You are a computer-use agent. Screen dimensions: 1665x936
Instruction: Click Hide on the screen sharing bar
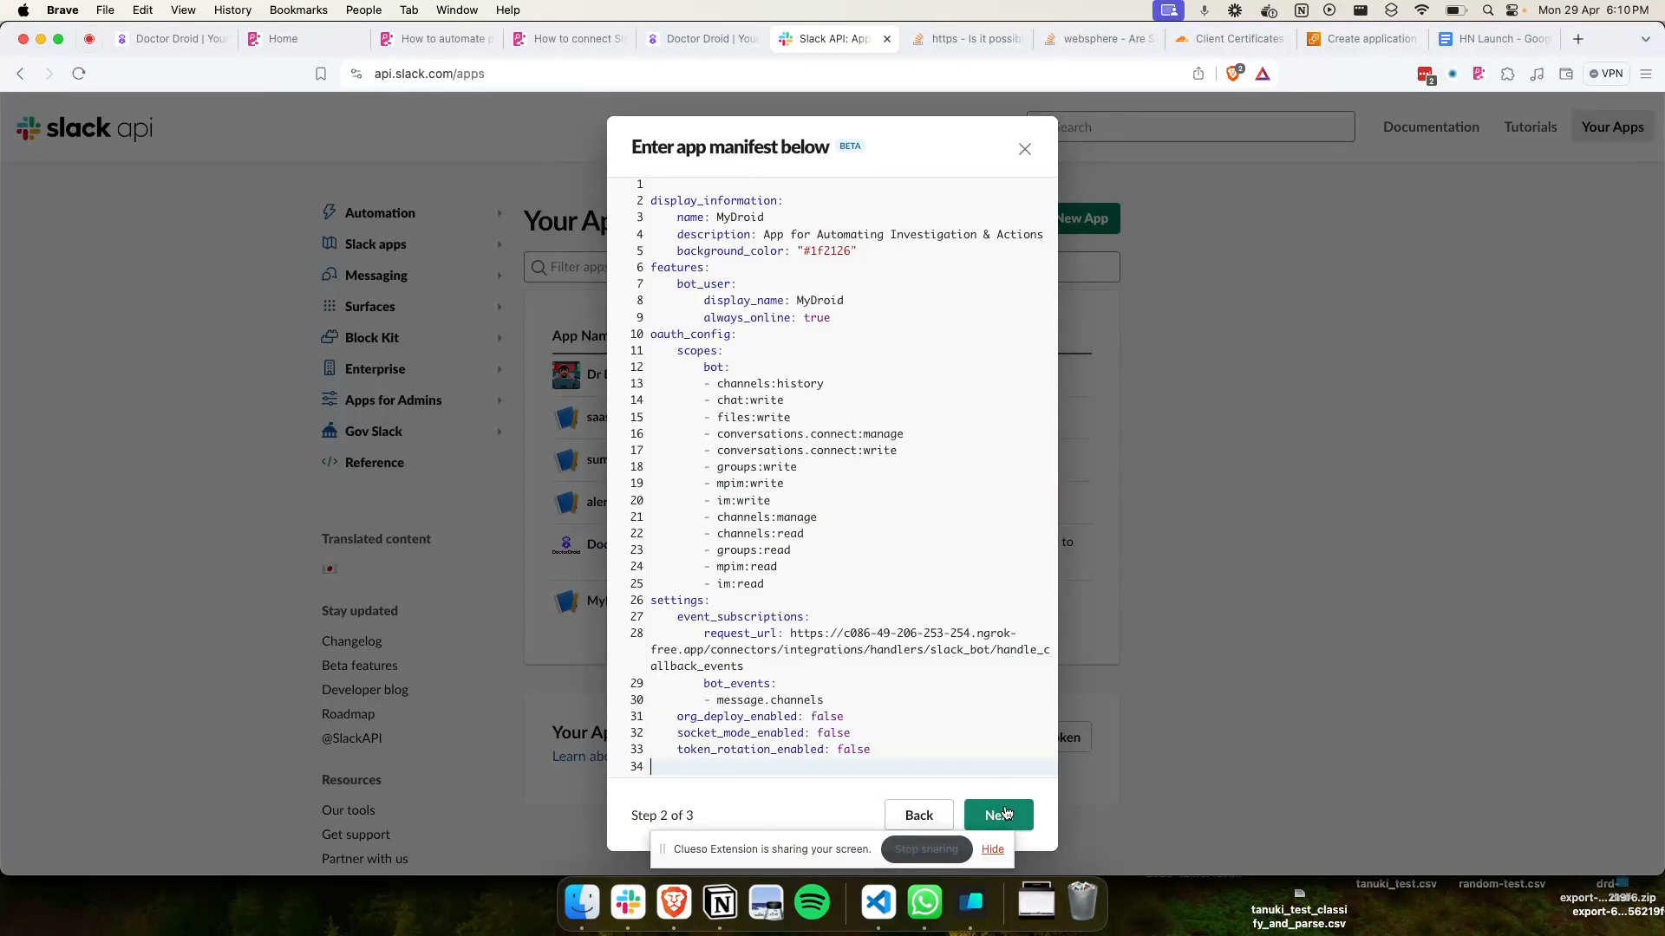992,849
